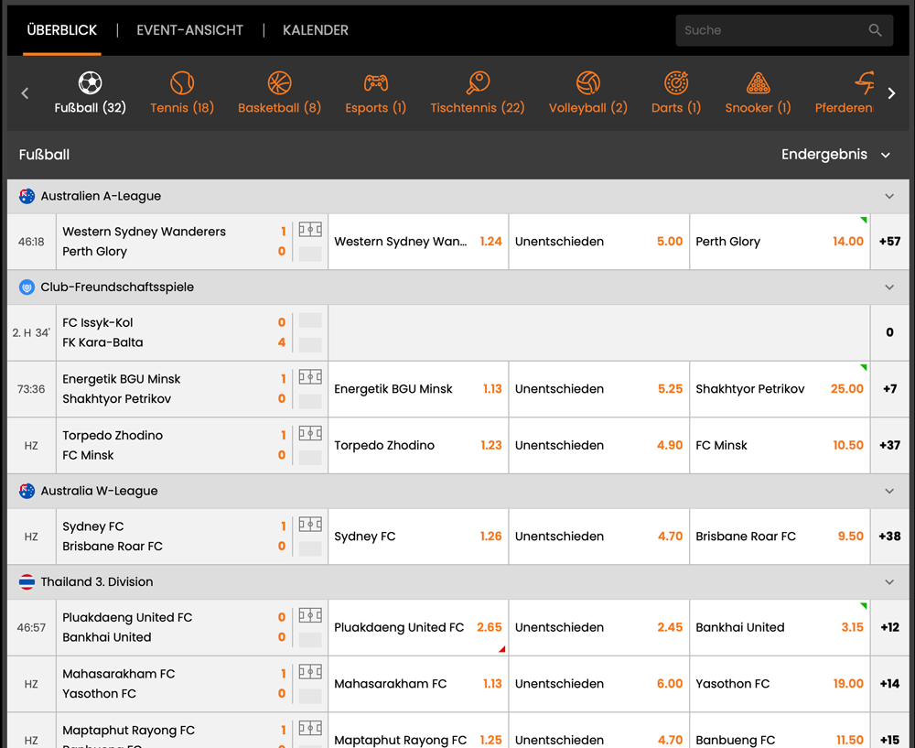Screen dimensions: 915x748
Task: Select the Volleyball sport icon
Action: coord(588,83)
